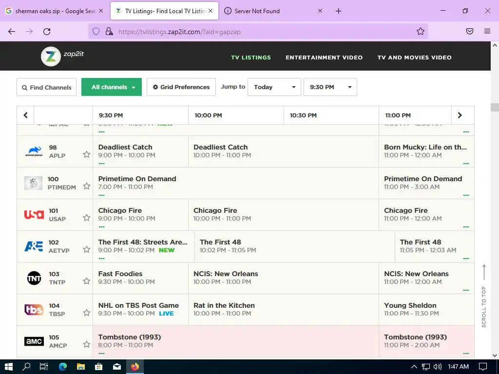The width and height of the screenshot is (499, 374).
Task: Switch to the sherman oaks zip Google tab
Action: click(54, 11)
